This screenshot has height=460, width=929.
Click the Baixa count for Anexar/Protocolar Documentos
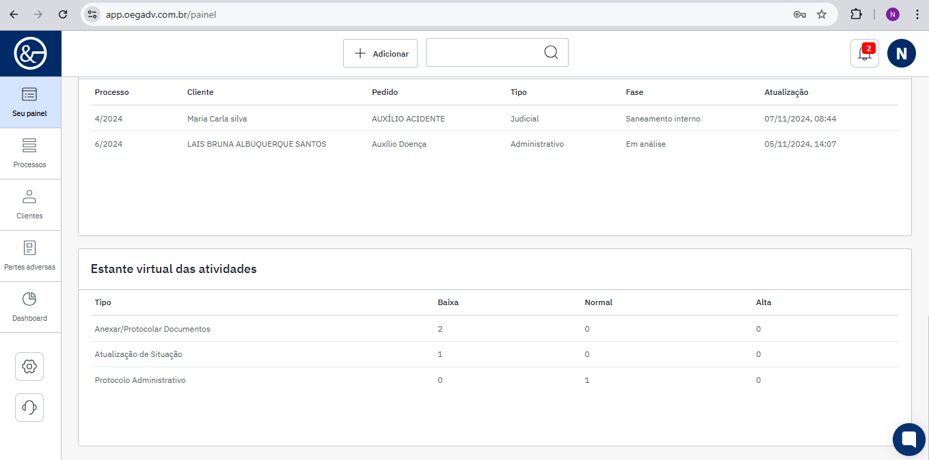[440, 329]
